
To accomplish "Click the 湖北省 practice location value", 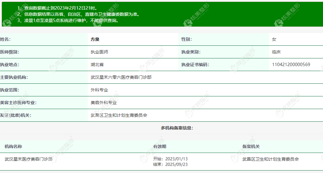I will tap(97, 65).
